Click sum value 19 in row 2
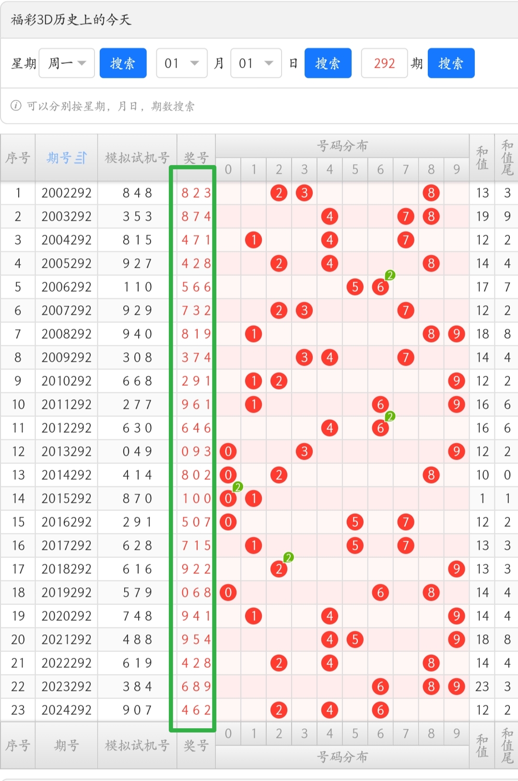Screen dimensions: 518x781 tap(482, 216)
